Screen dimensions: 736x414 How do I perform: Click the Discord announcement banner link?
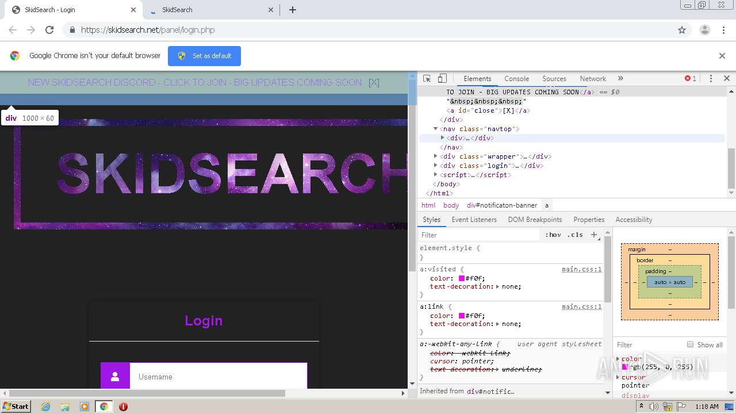194,82
